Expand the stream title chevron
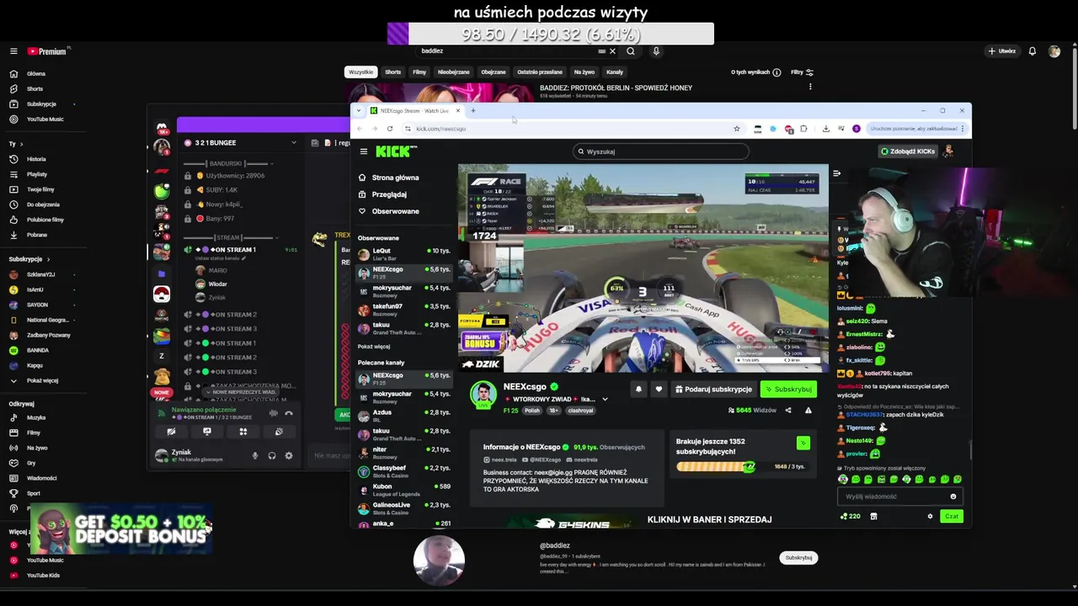Image resolution: width=1078 pixels, height=606 pixels. click(605, 399)
